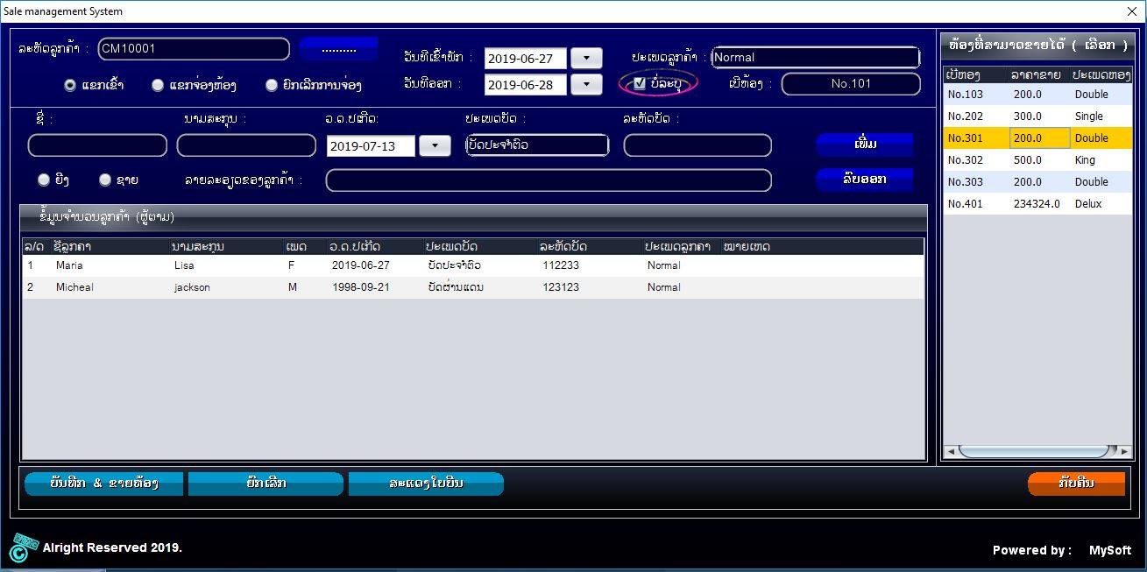Toggle the checkbox next to room type
The image size is (1147, 572).
640,83
